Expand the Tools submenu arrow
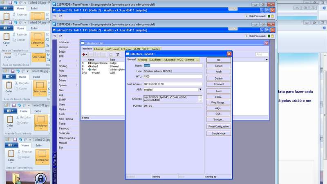 [77, 114]
